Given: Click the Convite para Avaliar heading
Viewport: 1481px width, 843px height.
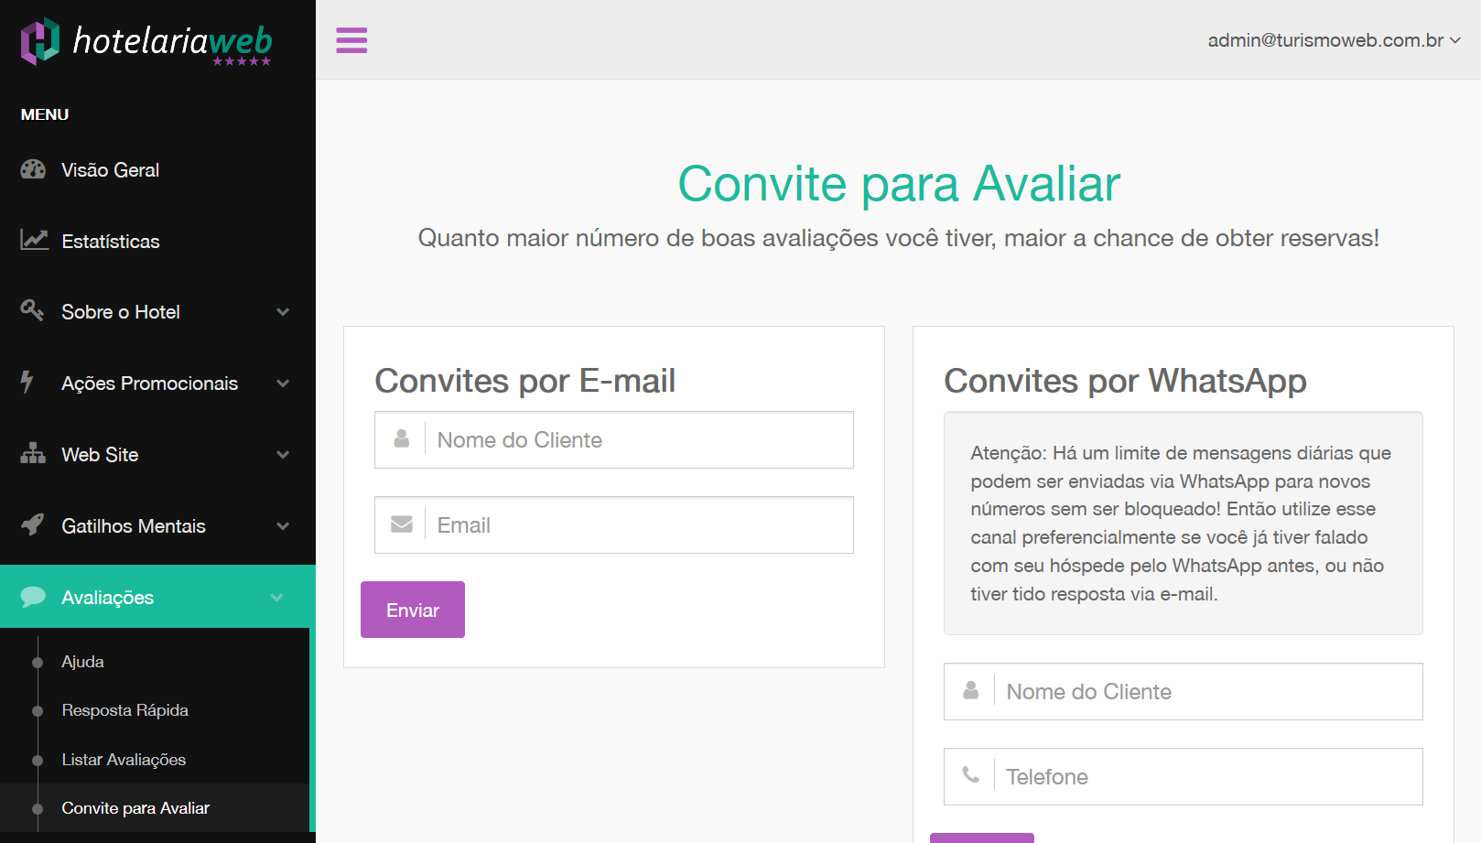Looking at the screenshot, I should [x=899, y=184].
